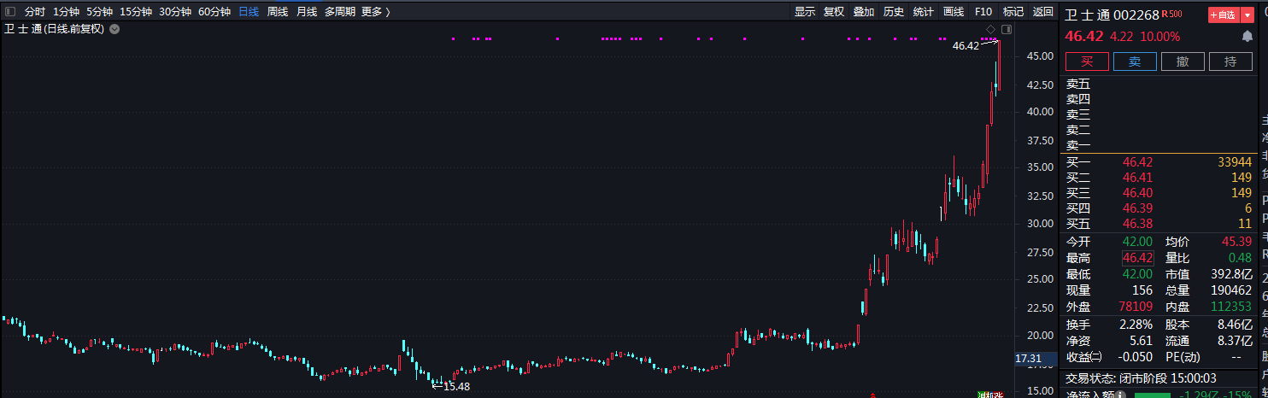Switch to 分时 intraday chart
Viewport: 1268px width, 398px height.
(35, 12)
